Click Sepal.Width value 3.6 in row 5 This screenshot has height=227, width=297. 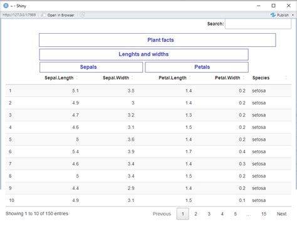[131, 139]
